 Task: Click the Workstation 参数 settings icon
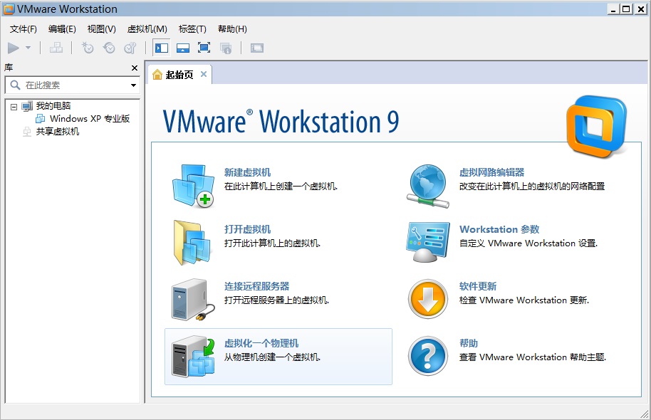coord(428,242)
